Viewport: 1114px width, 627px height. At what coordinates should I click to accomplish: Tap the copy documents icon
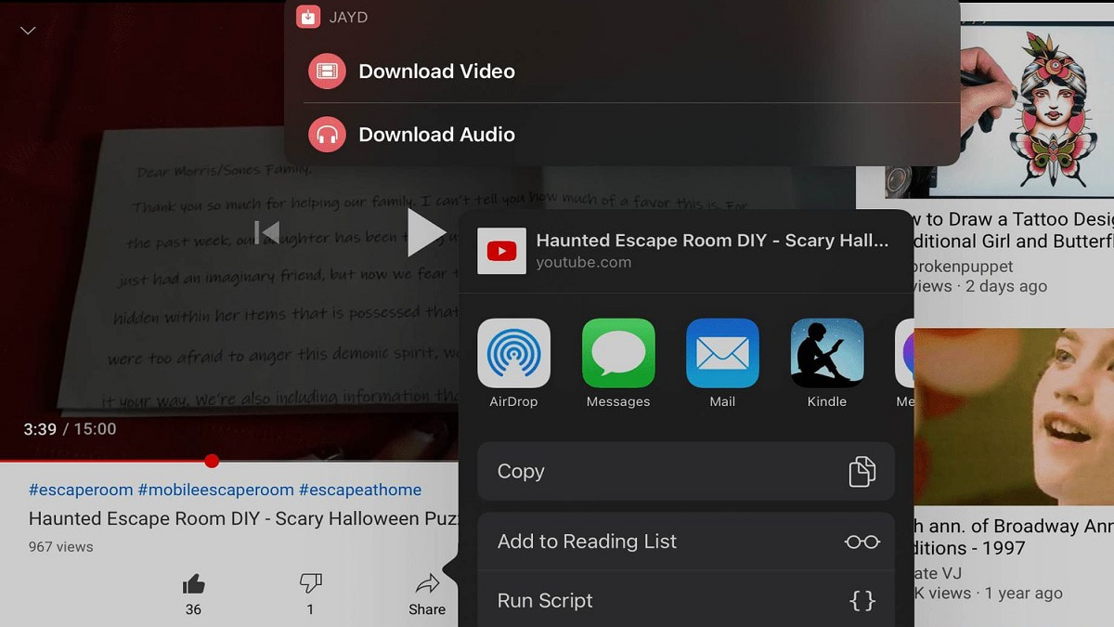[862, 471]
